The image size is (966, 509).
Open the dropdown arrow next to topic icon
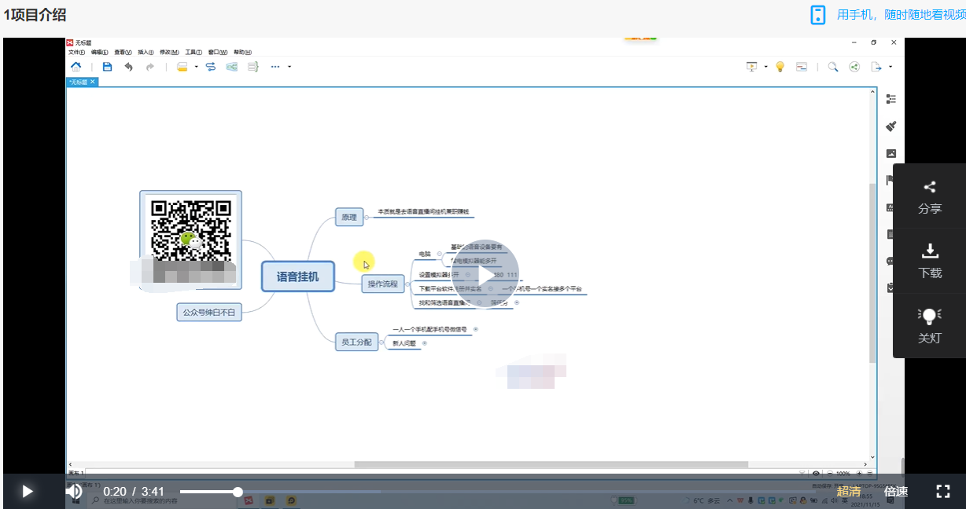tap(197, 67)
